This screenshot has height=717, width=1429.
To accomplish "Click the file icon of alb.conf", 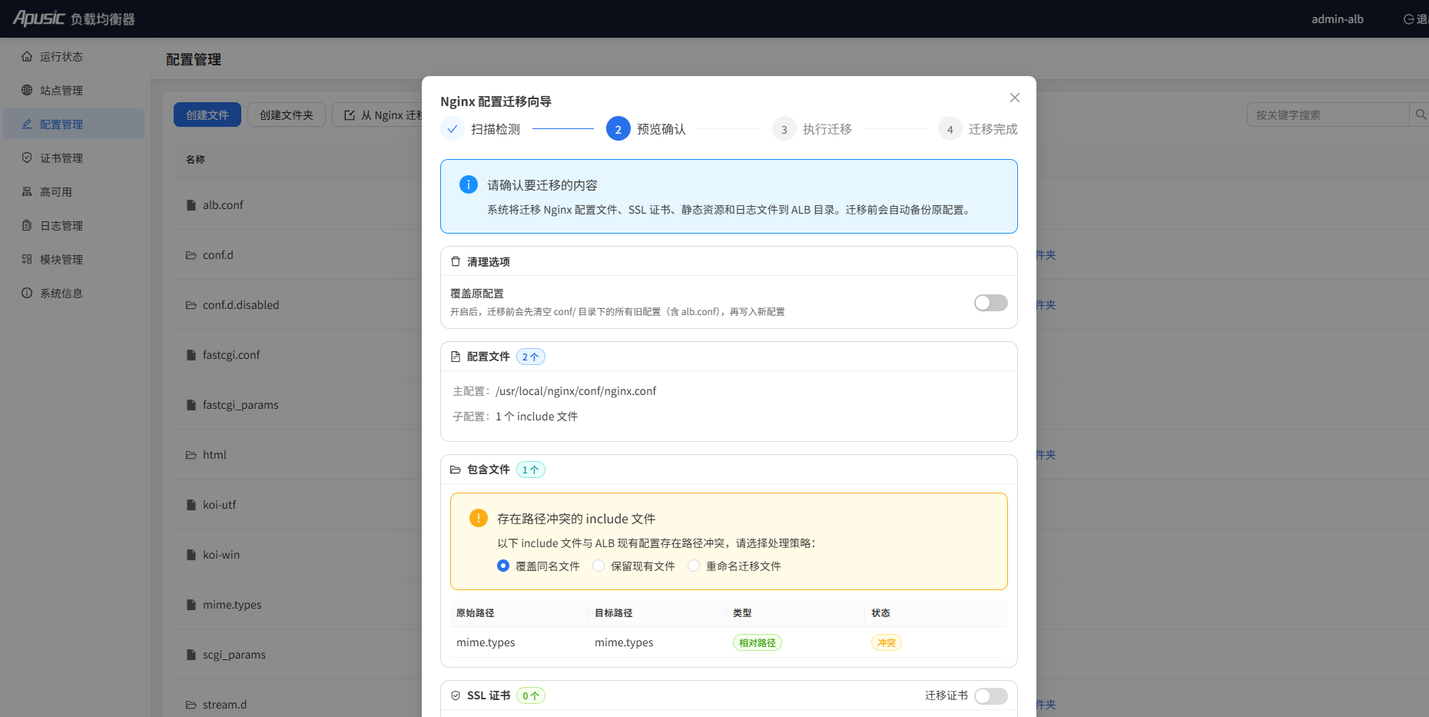I will click(191, 205).
